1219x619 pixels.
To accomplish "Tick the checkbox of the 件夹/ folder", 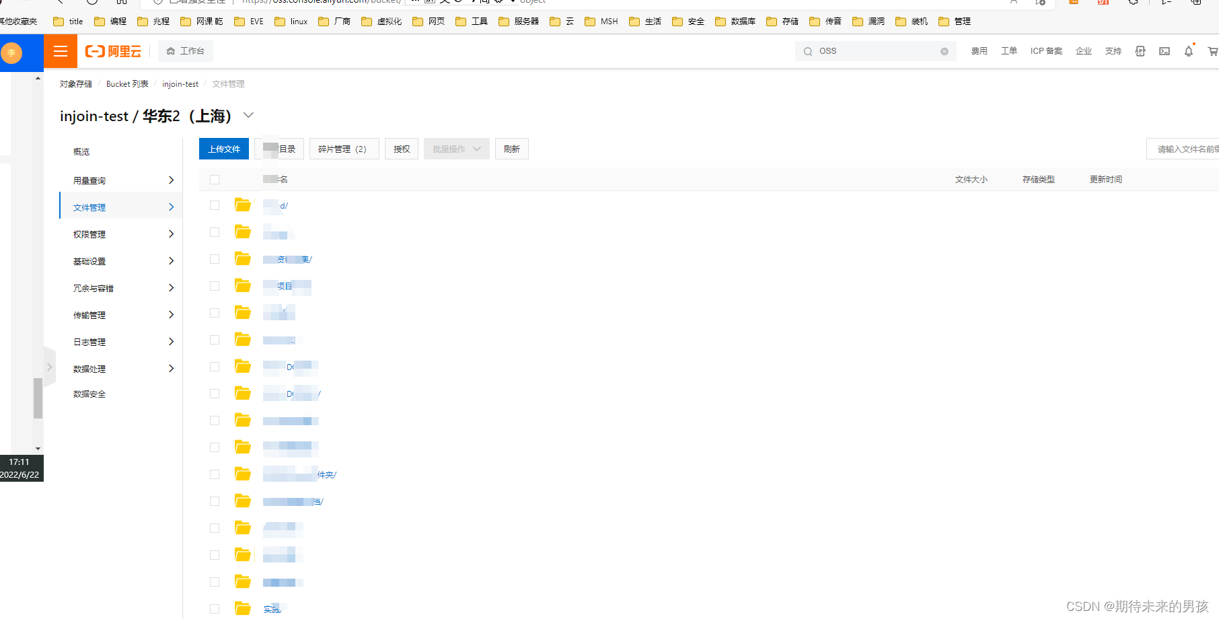I will [215, 474].
